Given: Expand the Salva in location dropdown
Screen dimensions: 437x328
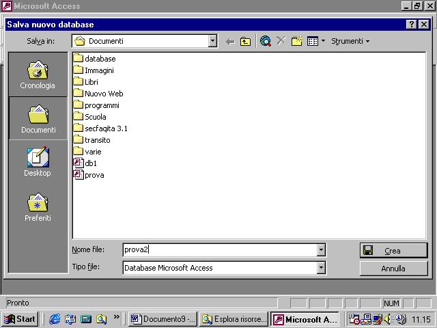Looking at the screenshot, I should pyautogui.click(x=212, y=41).
